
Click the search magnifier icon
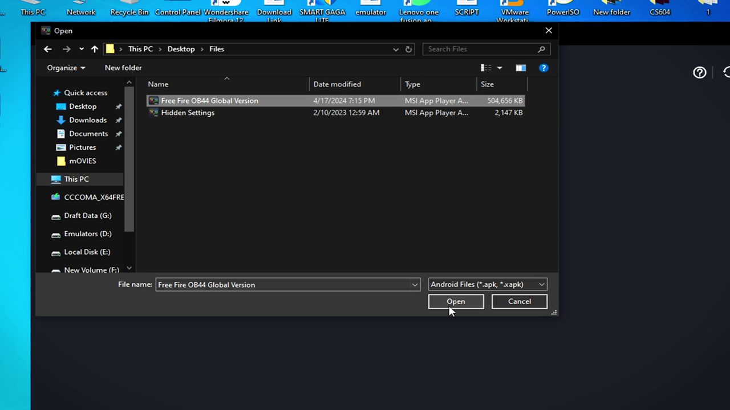541,49
